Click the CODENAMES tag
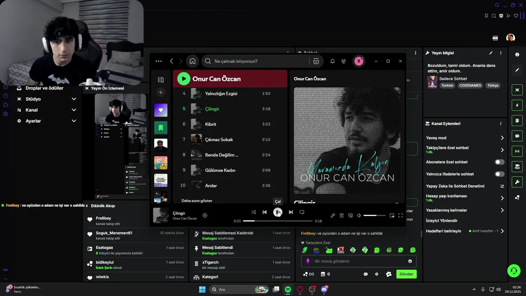This screenshot has height=296, width=526. (470, 86)
